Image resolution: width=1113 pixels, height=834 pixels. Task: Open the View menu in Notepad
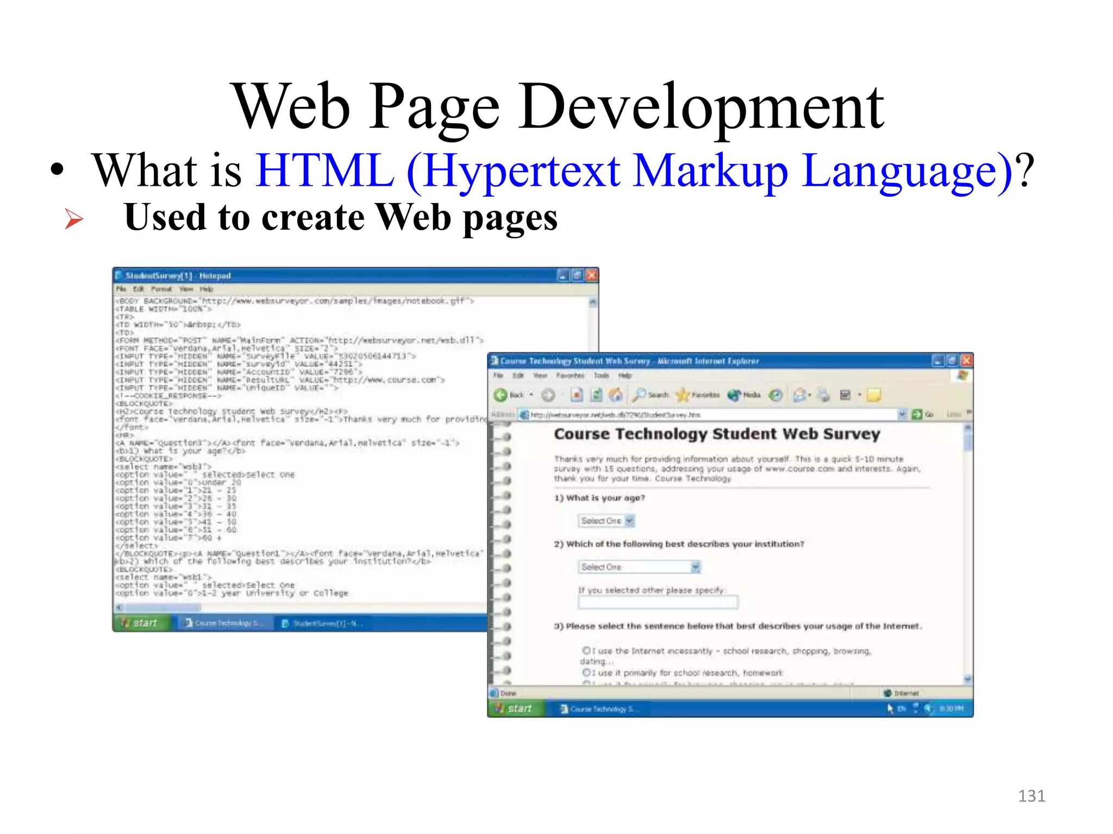pos(186,289)
